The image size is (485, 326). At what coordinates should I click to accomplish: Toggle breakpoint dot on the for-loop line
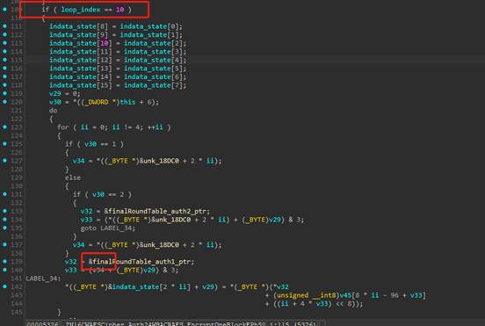point(5,127)
